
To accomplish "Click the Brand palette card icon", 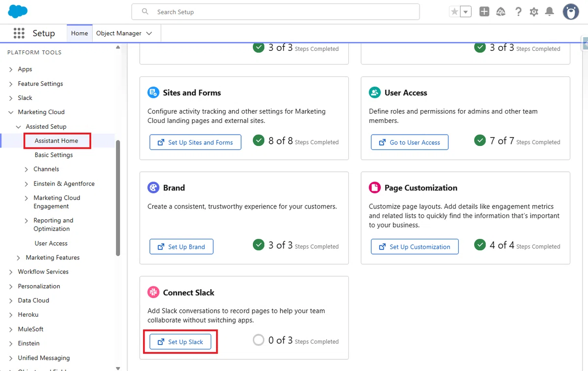I will (x=153, y=187).
